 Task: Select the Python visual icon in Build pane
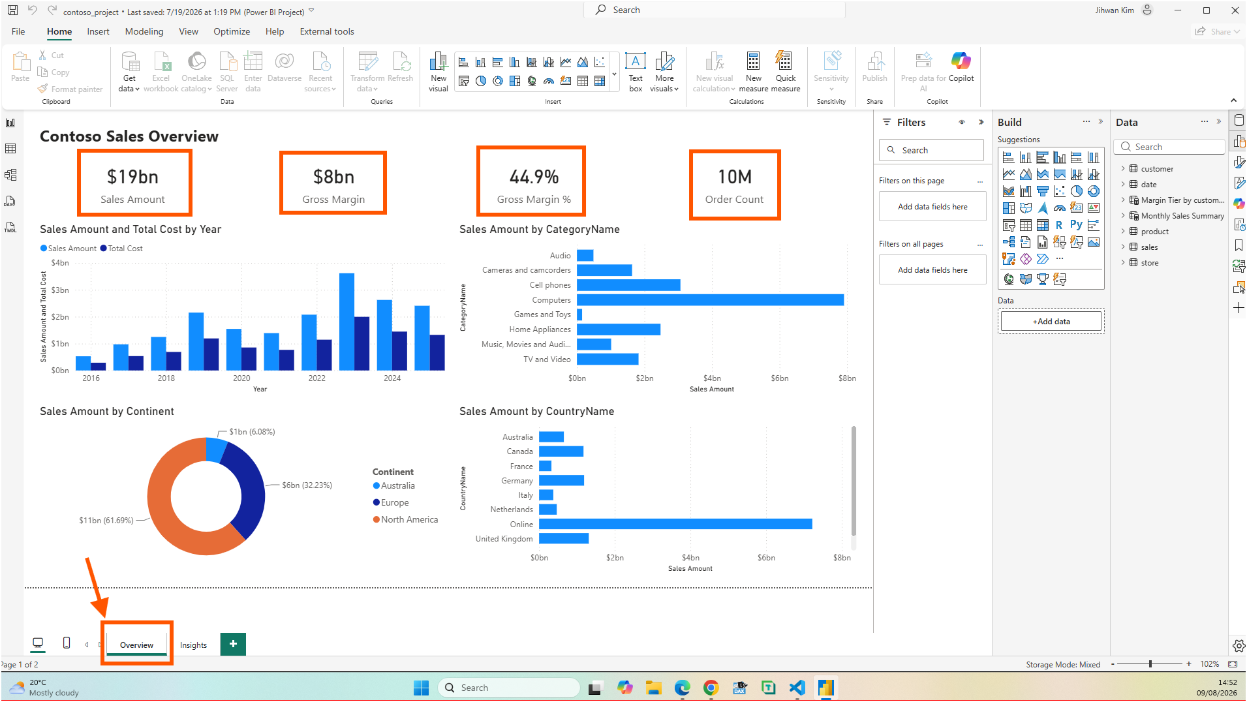point(1076,224)
